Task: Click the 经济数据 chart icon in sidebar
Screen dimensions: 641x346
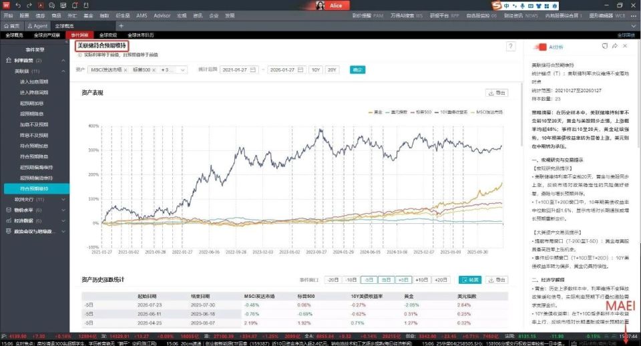Action: (9, 220)
